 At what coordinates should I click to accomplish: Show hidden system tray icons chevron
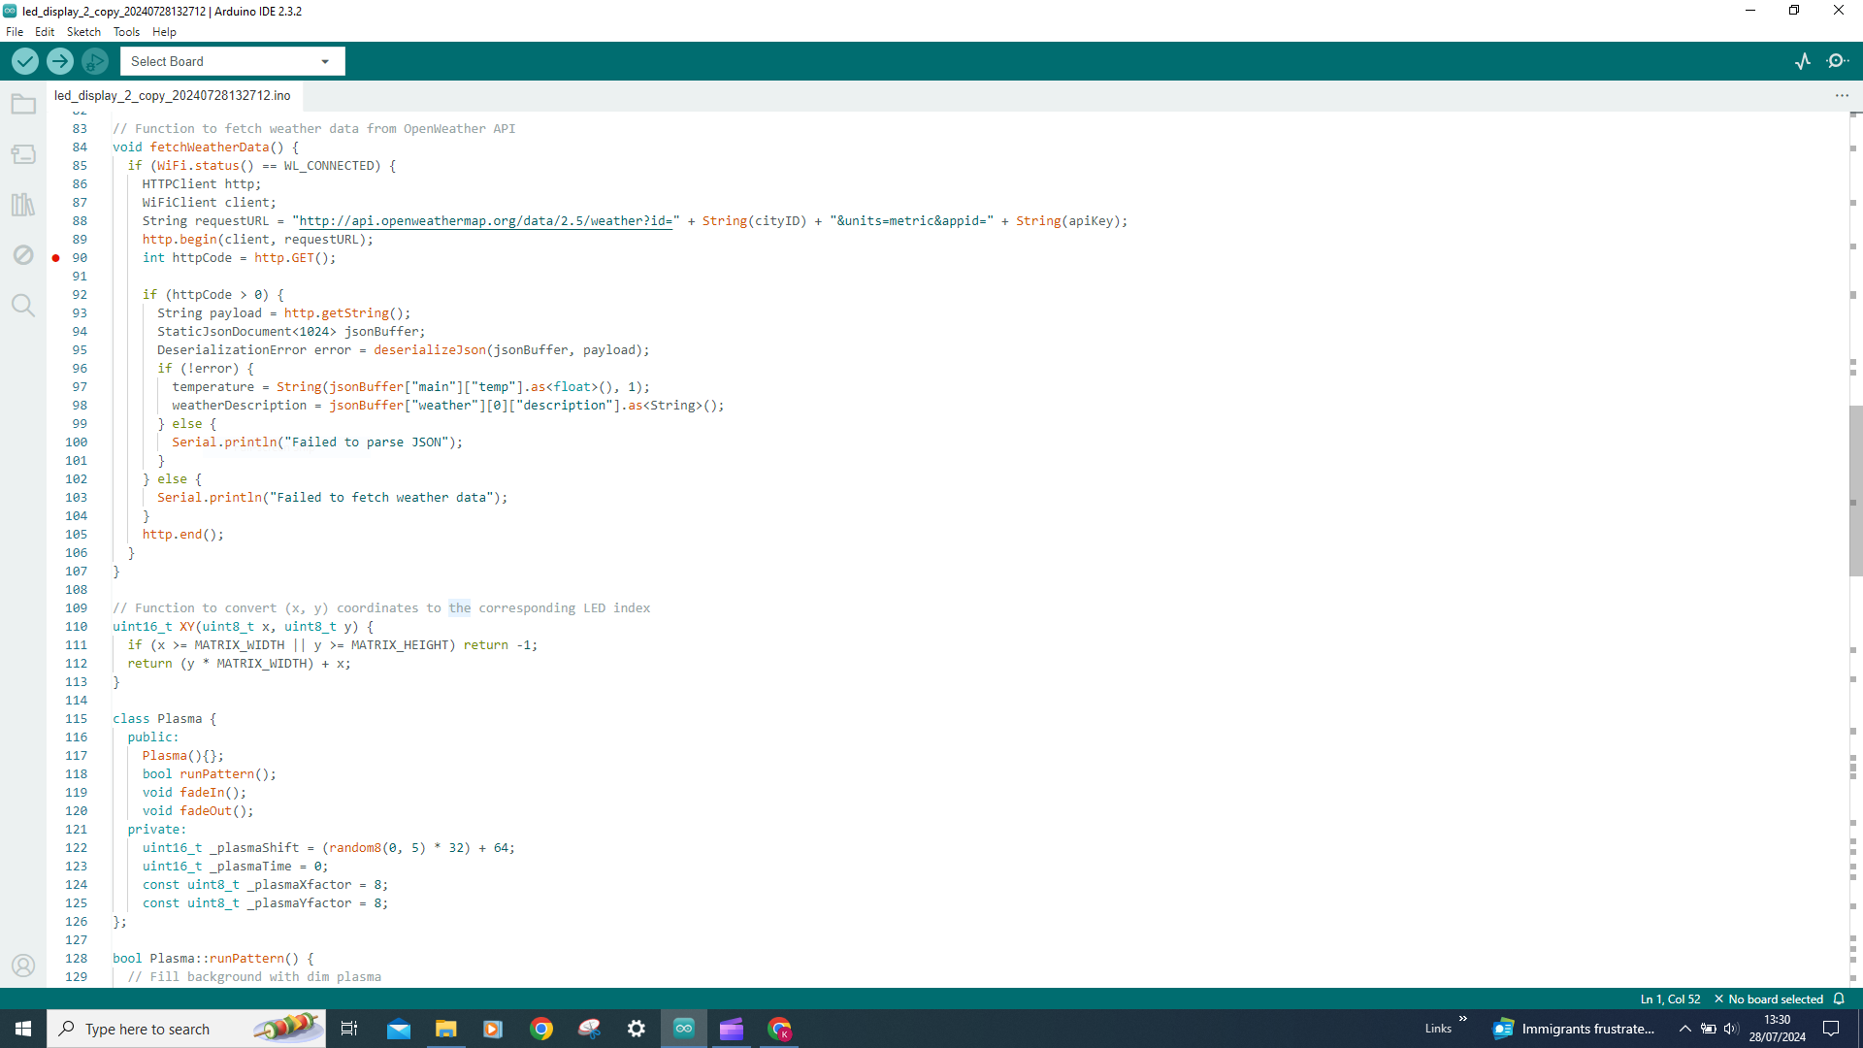point(1685,1029)
